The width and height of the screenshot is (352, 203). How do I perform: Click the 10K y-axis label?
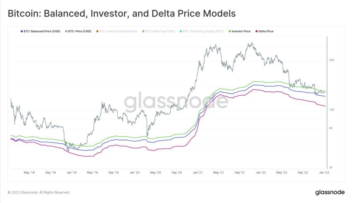click(x=332, y=110)
